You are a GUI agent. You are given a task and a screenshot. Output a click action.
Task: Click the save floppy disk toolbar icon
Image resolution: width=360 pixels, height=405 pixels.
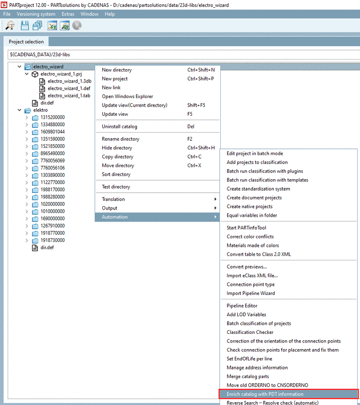[25, 25]
